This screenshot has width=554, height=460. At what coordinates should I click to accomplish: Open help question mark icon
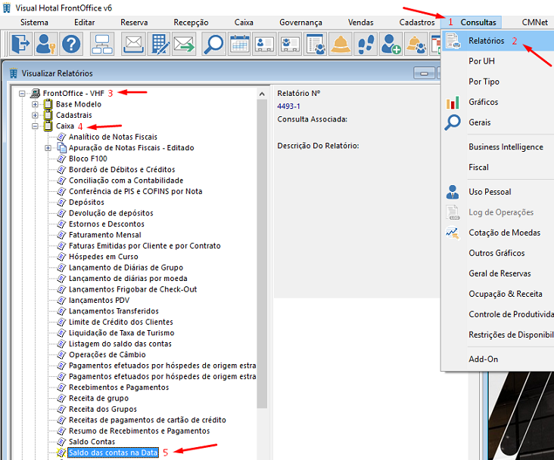(x=71, y=44)
